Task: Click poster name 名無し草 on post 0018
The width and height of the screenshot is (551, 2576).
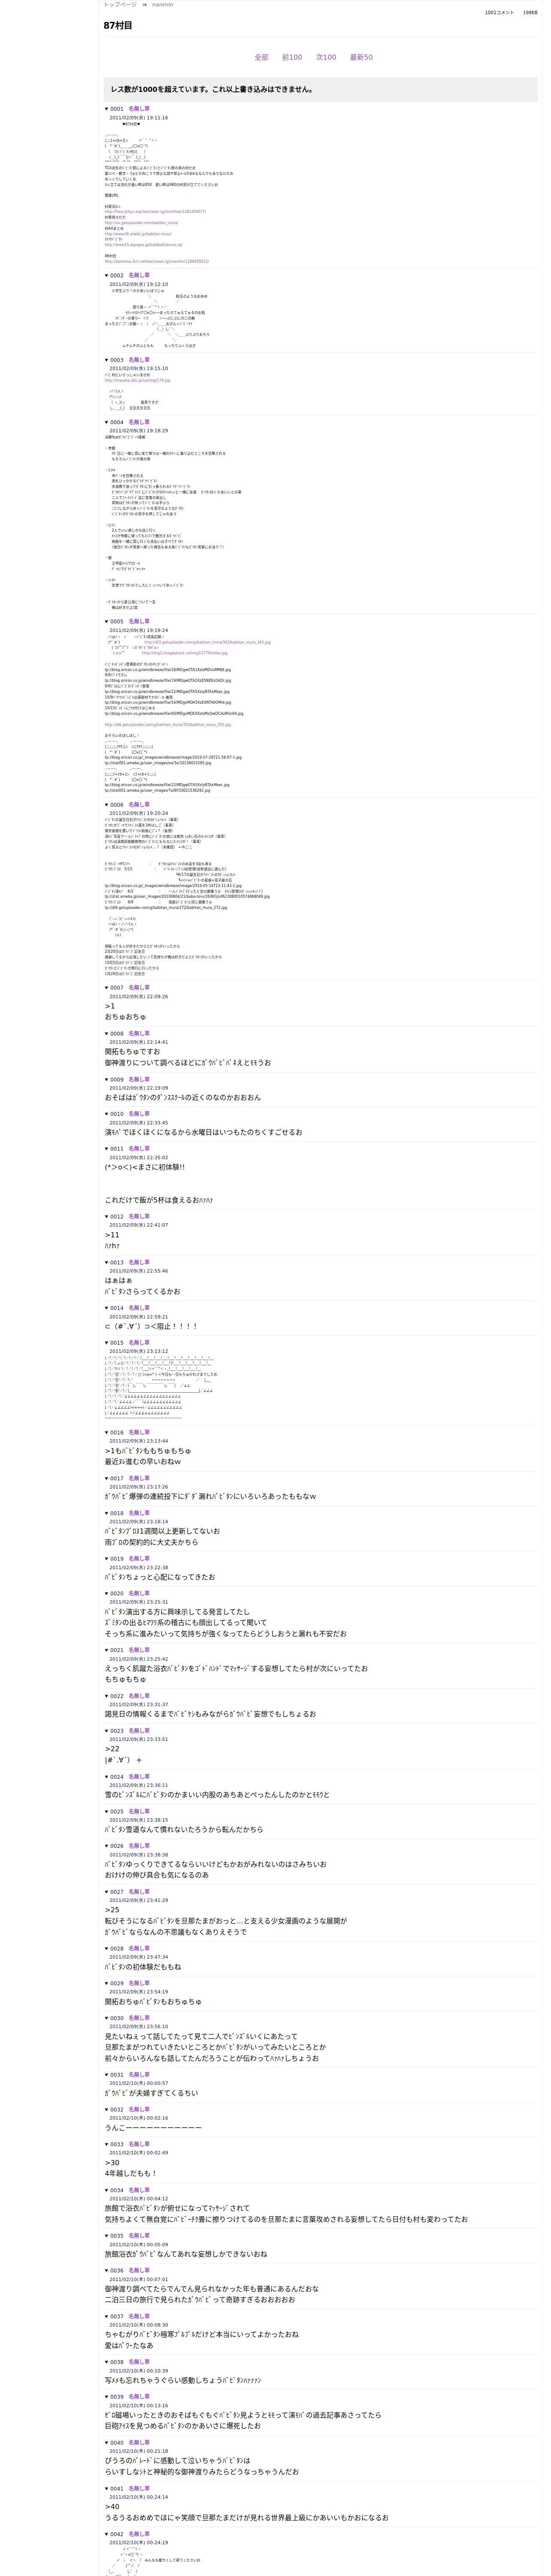Action: (139, 1513)
